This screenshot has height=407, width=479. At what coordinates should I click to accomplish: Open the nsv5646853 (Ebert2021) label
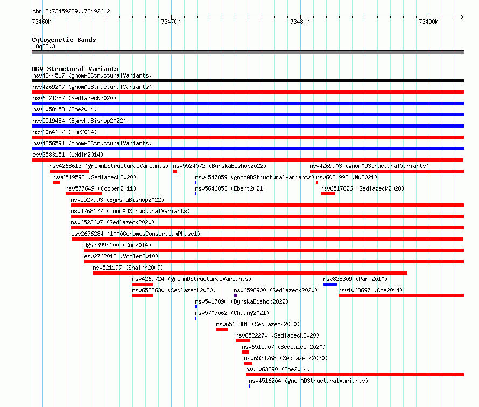(x=230, y=188)
